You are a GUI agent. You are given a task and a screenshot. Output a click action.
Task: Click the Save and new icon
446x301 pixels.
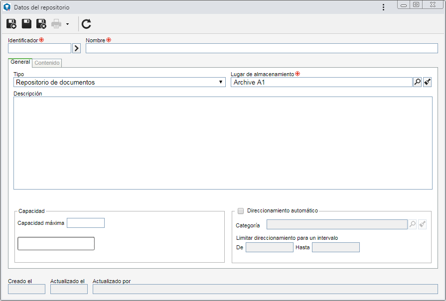point(11,24)
